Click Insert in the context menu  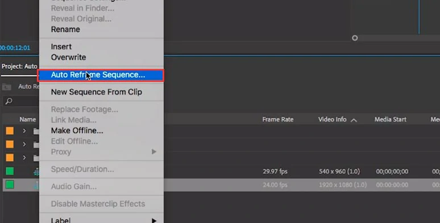tap(61, 47)
